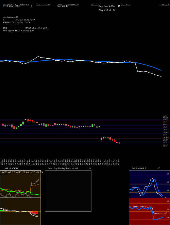
Task: Click the (MGR) 65.6, 10.1, 48.8 values
Action: click(x=36, y=28)
